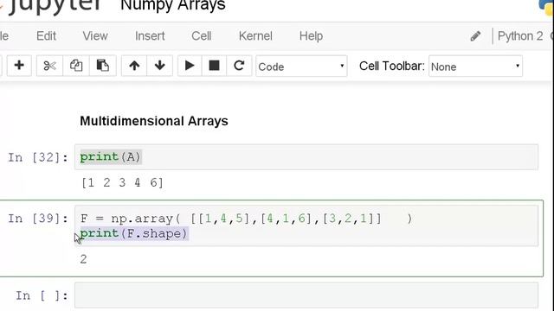Open the Edit menu

46,36
